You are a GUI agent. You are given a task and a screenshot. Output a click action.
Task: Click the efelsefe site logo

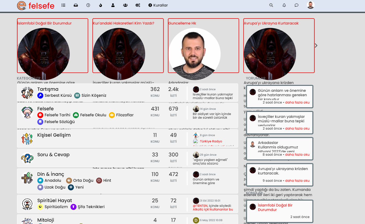[x=36, y=6]
